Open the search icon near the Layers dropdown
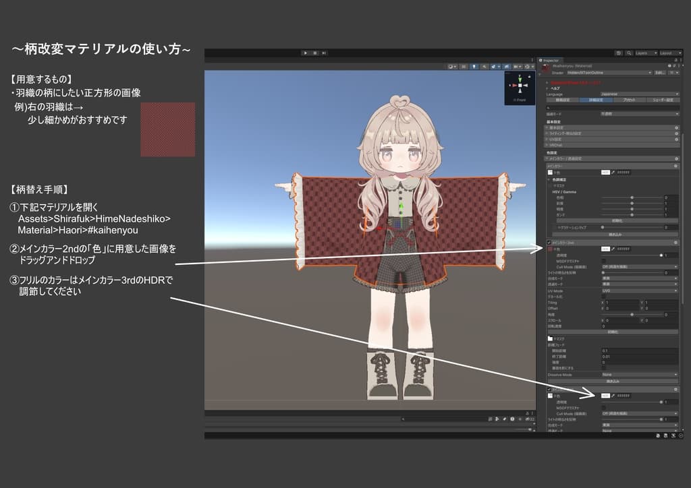Viewport: 691px width, 488px height. click(x=629, y=53)
